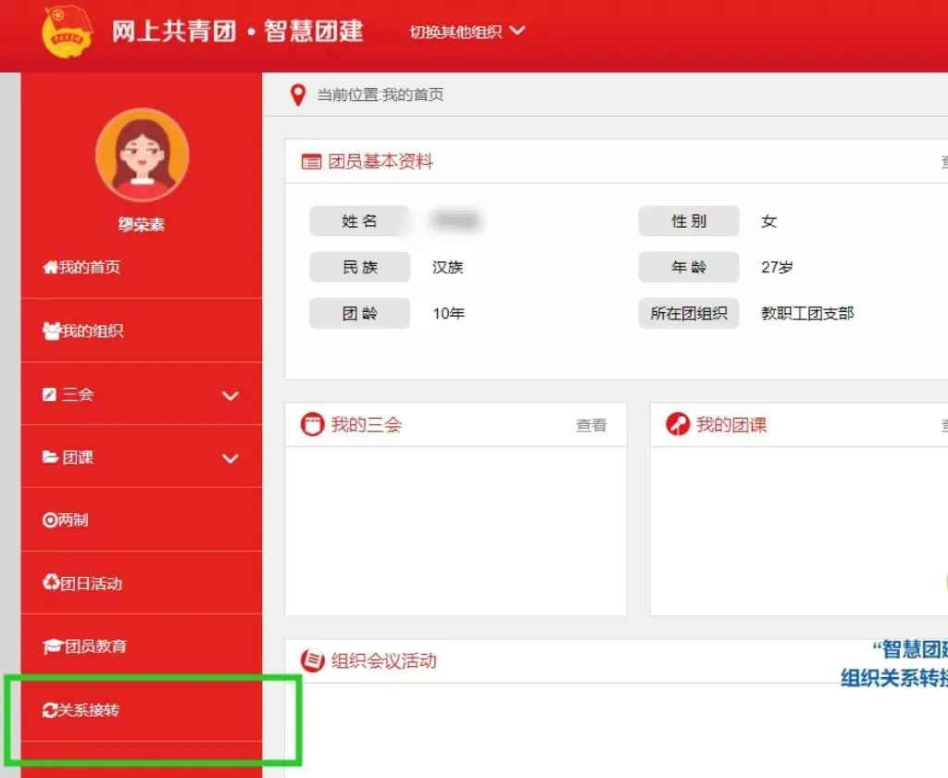Screen dimensions: 948x778
Task: Open 团日活动 in the sidebar
Action: click(x=142, y=583)
